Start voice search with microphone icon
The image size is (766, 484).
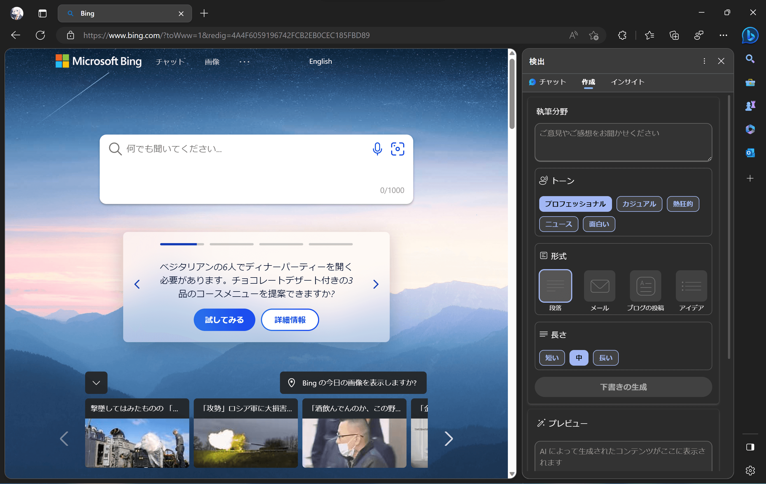(377, 149)
